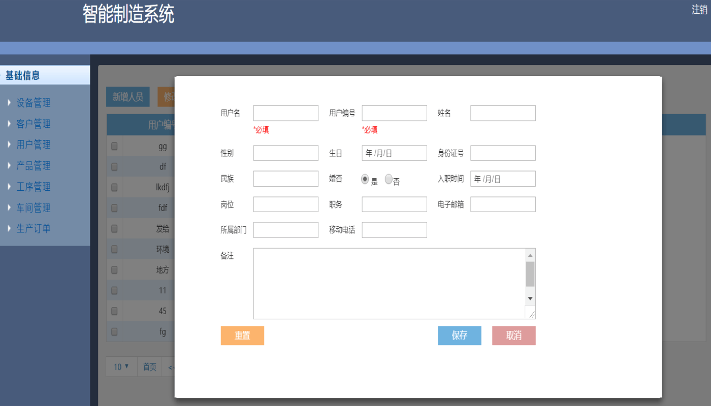711x406 pixels.
Task: Open the 生产订单 (Production Order) sidebar item
Action: pyautogui.click(x=35, y=228)
